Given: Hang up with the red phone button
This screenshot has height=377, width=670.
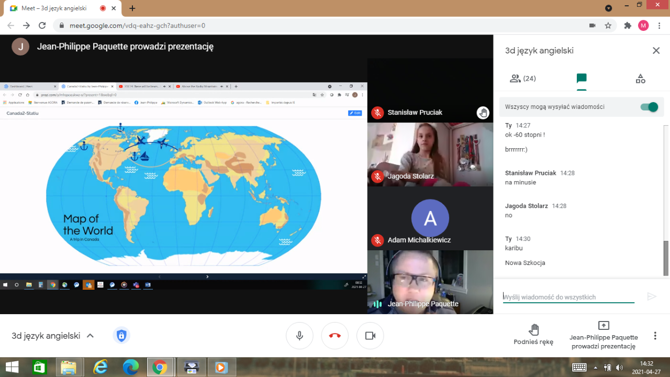Looking at the screenshot, I should (335, 336).
